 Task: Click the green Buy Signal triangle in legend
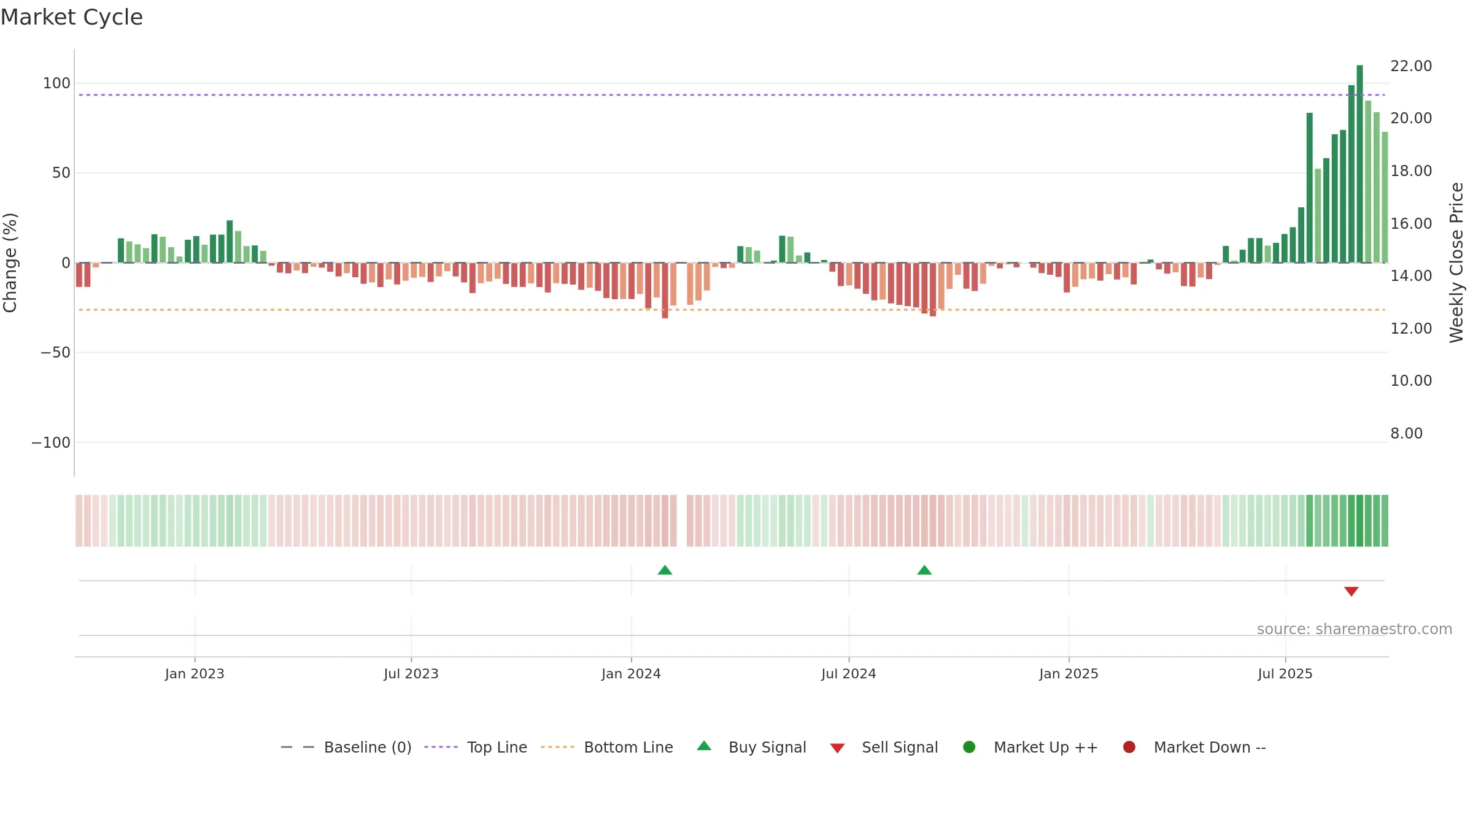(704, 746)
